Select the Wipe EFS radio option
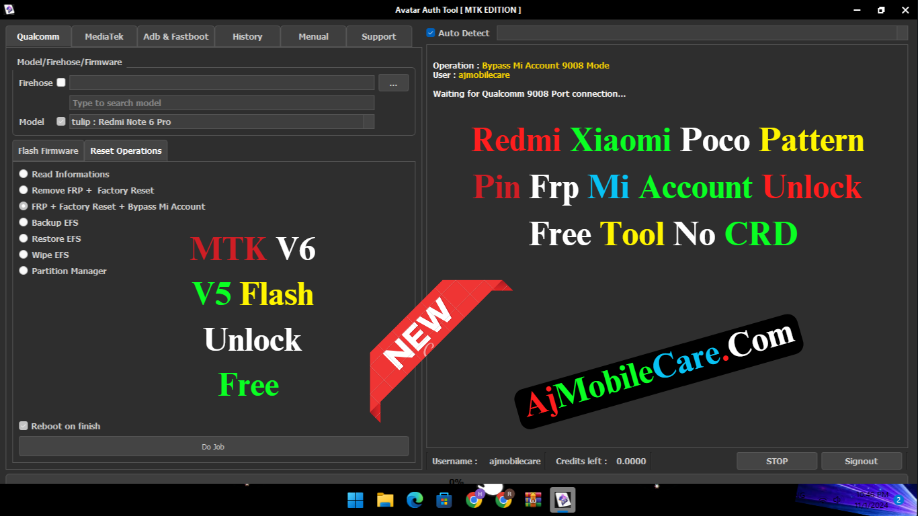The height and width of the screenshot is (516, 918). 24,255
